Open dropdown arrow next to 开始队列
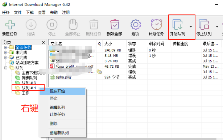The height and width of the screenshot is (140, 223). (x=191, y=26)
